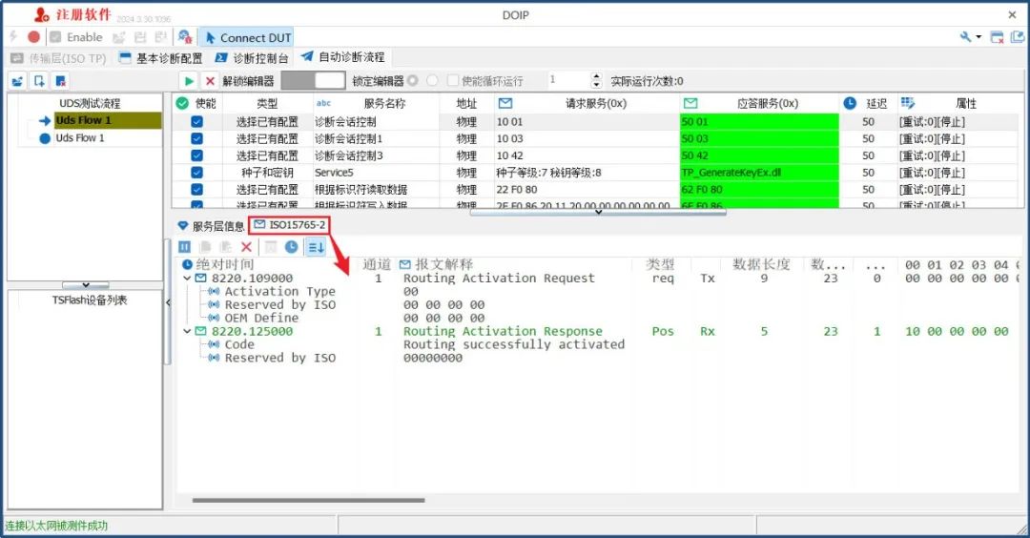1030x538 pixels.
Task: Click the Routing successfully activated text
Action: [x=514, y=345]
